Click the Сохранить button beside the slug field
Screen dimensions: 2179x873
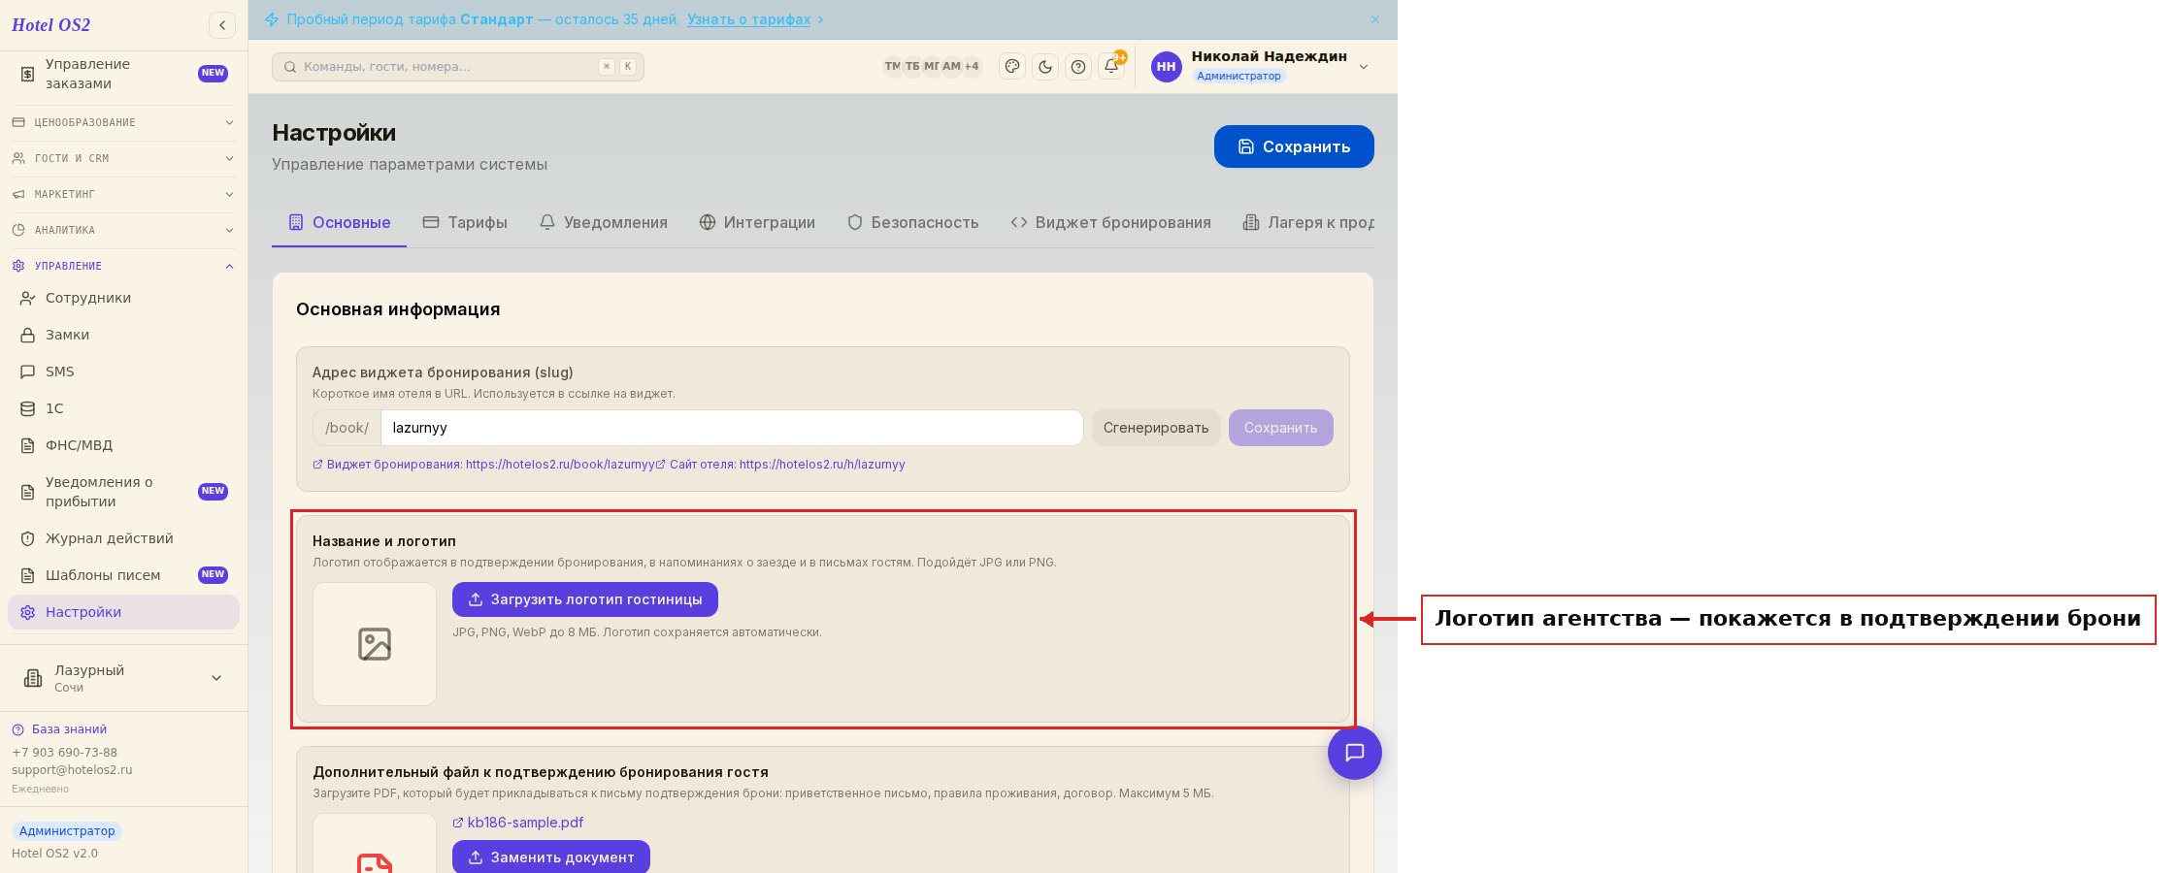click(1281, 428)
